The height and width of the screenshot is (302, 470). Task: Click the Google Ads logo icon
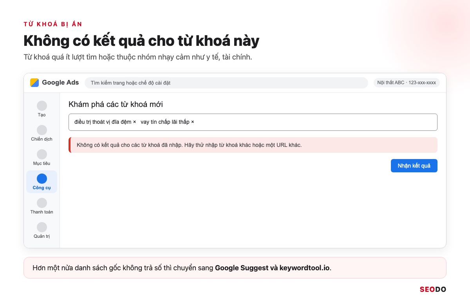point(34,83)
